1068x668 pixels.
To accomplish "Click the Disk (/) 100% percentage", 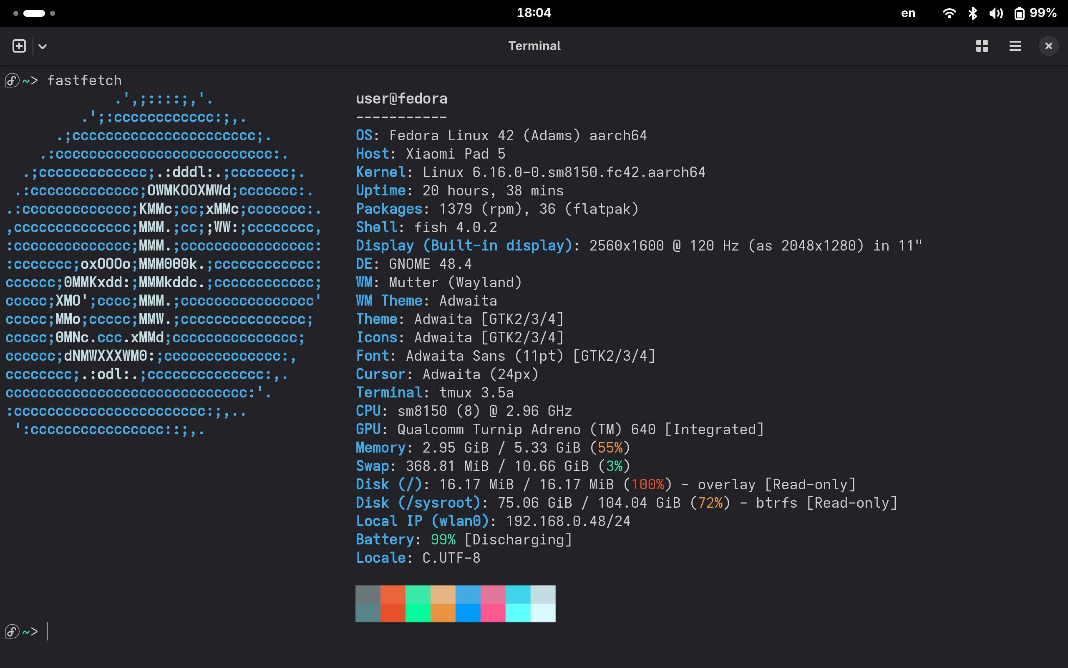I will [x=647, y=485].
